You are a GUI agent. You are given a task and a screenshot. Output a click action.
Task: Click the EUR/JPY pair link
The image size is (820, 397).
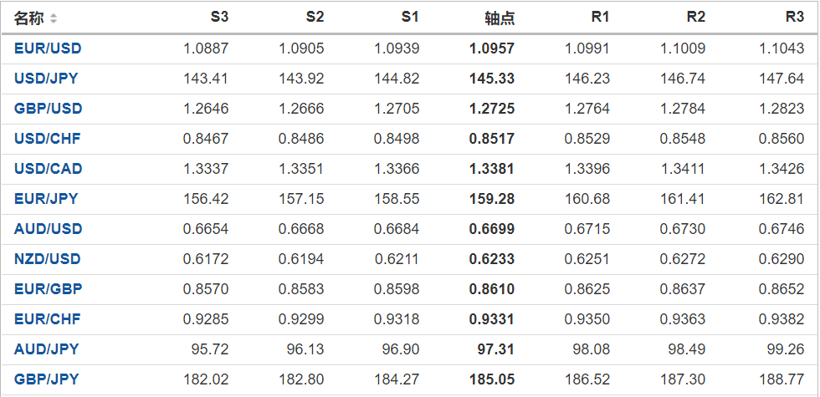point(46,199)
